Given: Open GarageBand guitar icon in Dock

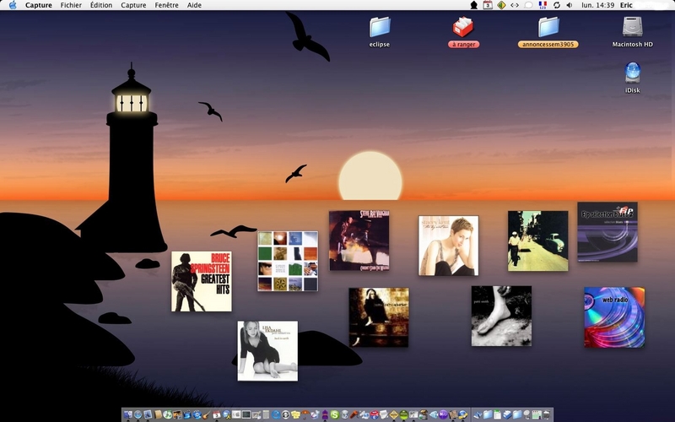Looking at the screenshot, I should tap(206, 414).
